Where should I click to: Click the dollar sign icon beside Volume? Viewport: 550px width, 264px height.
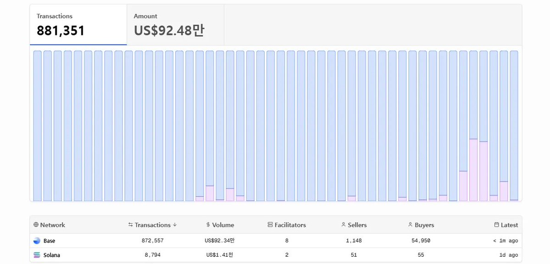click(208, 225)
